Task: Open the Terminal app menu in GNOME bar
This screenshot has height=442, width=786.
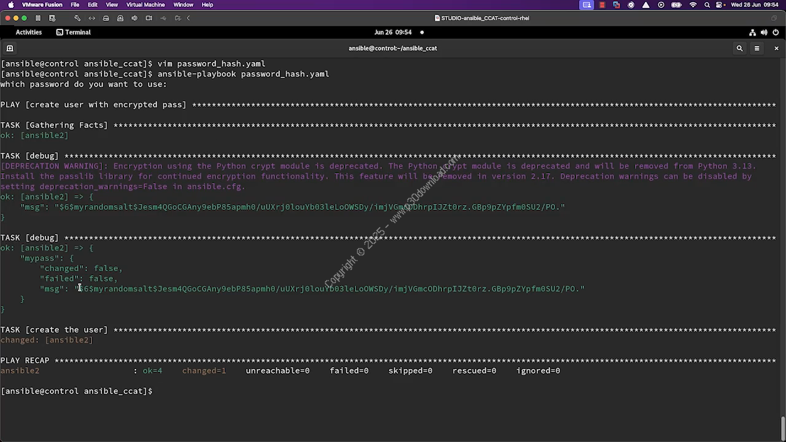Action: [x=74, y=32]
